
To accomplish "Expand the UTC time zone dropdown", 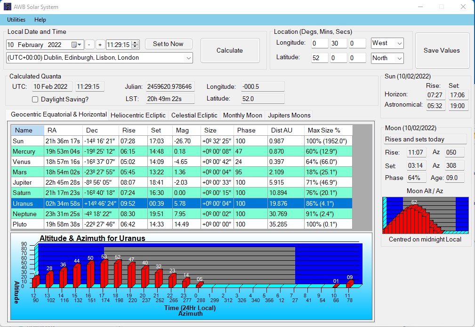I will 189,58.
